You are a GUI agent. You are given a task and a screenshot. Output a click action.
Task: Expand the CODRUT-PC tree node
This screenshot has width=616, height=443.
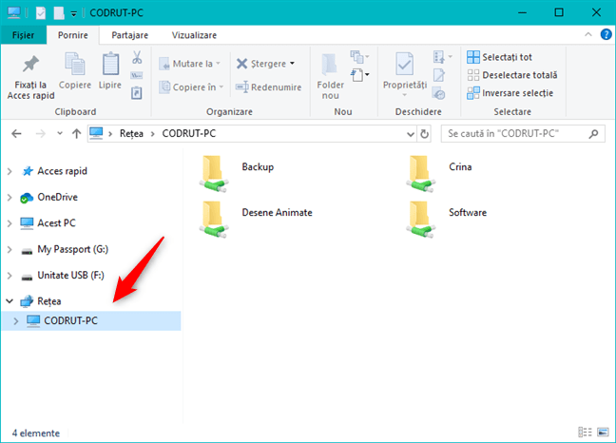tap(16, 321)
